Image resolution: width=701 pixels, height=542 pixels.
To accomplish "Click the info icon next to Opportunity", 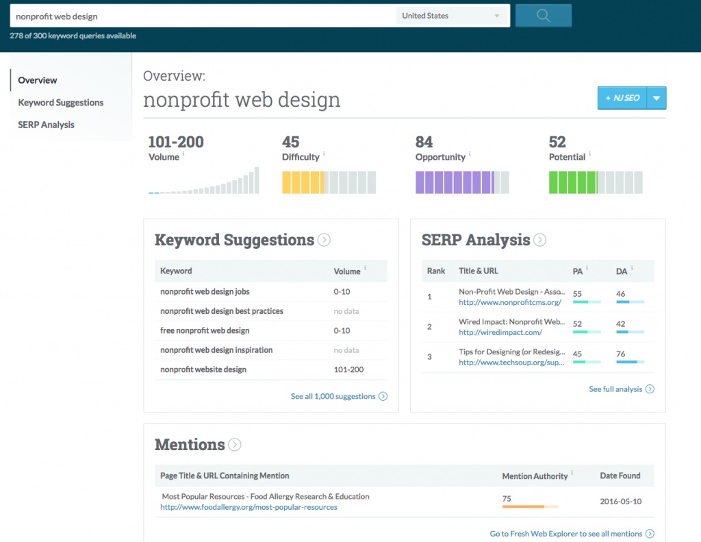I will coord(470,154).
